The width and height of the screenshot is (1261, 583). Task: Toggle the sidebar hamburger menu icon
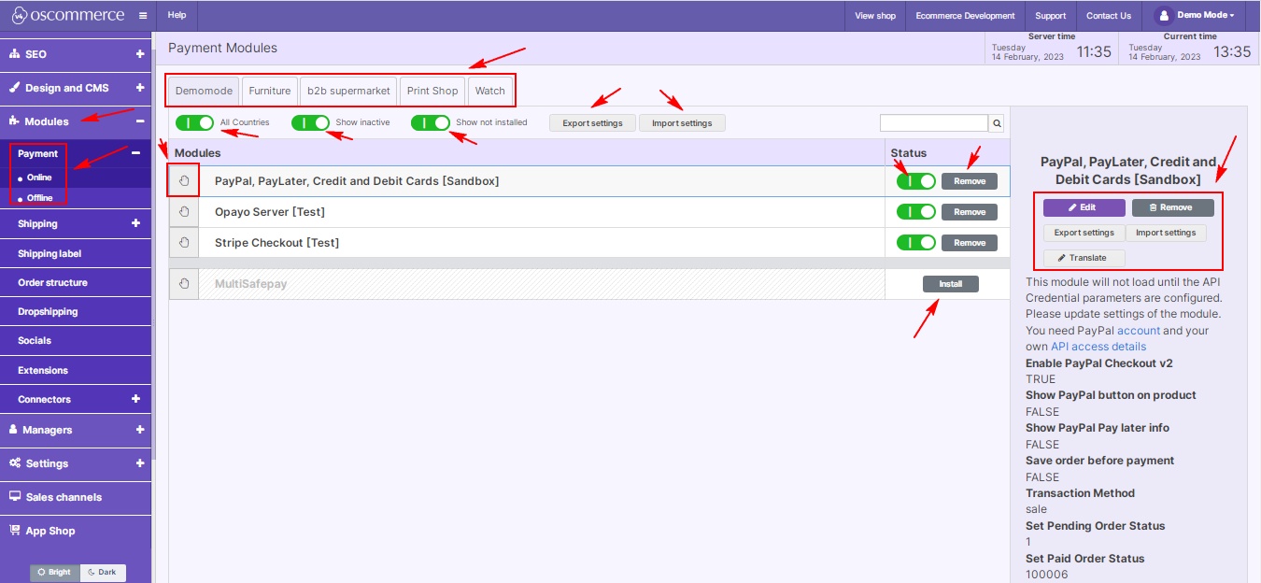pos(142,16)
